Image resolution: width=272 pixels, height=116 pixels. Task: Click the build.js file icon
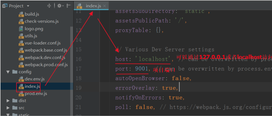21,14
